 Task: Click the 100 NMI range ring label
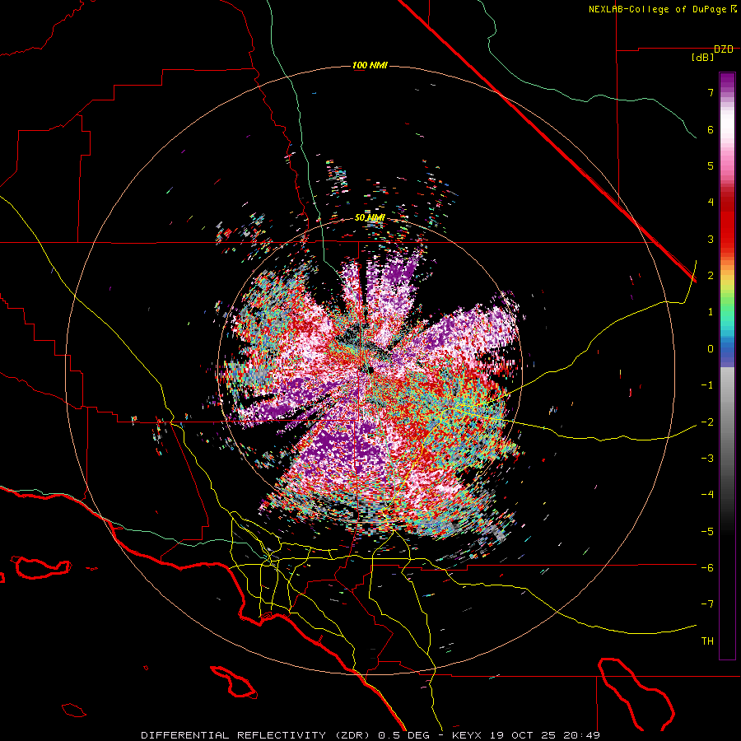370,65
